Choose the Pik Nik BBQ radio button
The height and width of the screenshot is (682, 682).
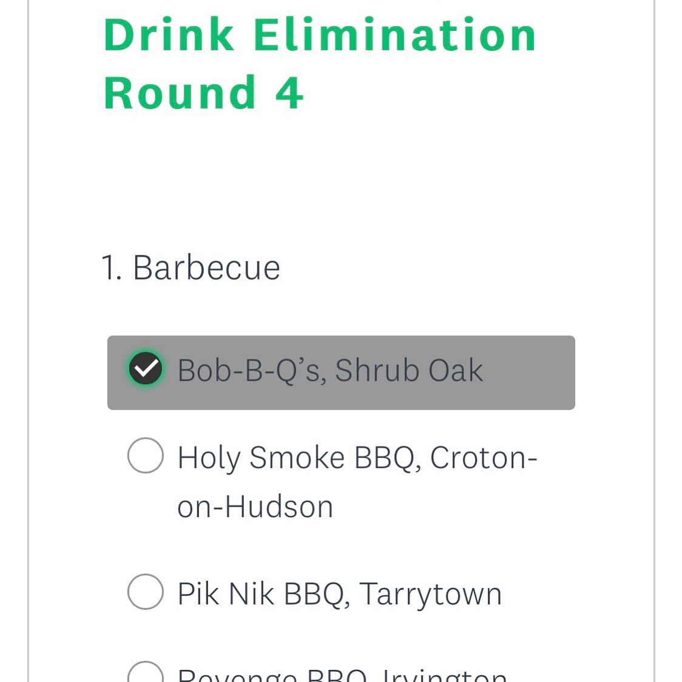146,592
